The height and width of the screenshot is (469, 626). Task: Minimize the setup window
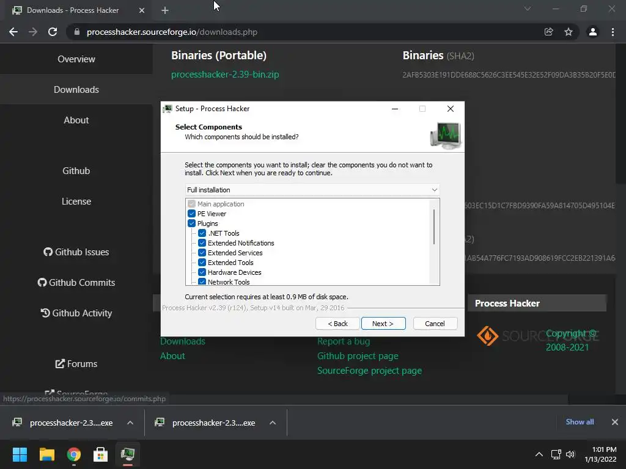click(x=395, y=109)
